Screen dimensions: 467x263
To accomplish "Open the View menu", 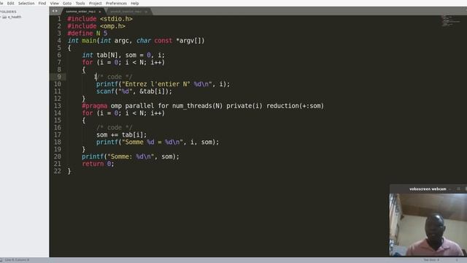I will 54,3.
